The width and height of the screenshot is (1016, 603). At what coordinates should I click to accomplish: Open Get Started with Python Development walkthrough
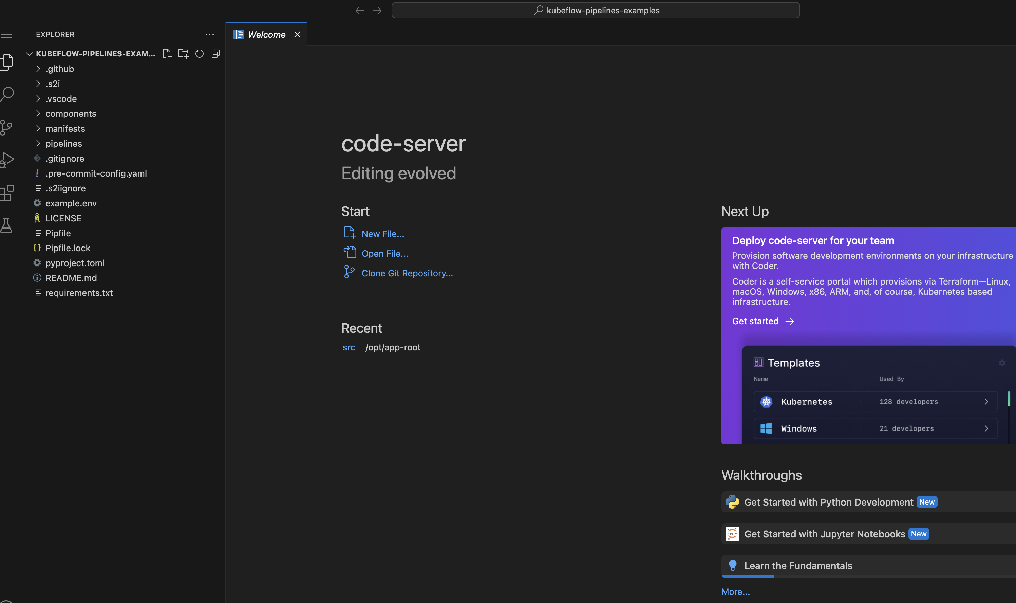[869, 502]
